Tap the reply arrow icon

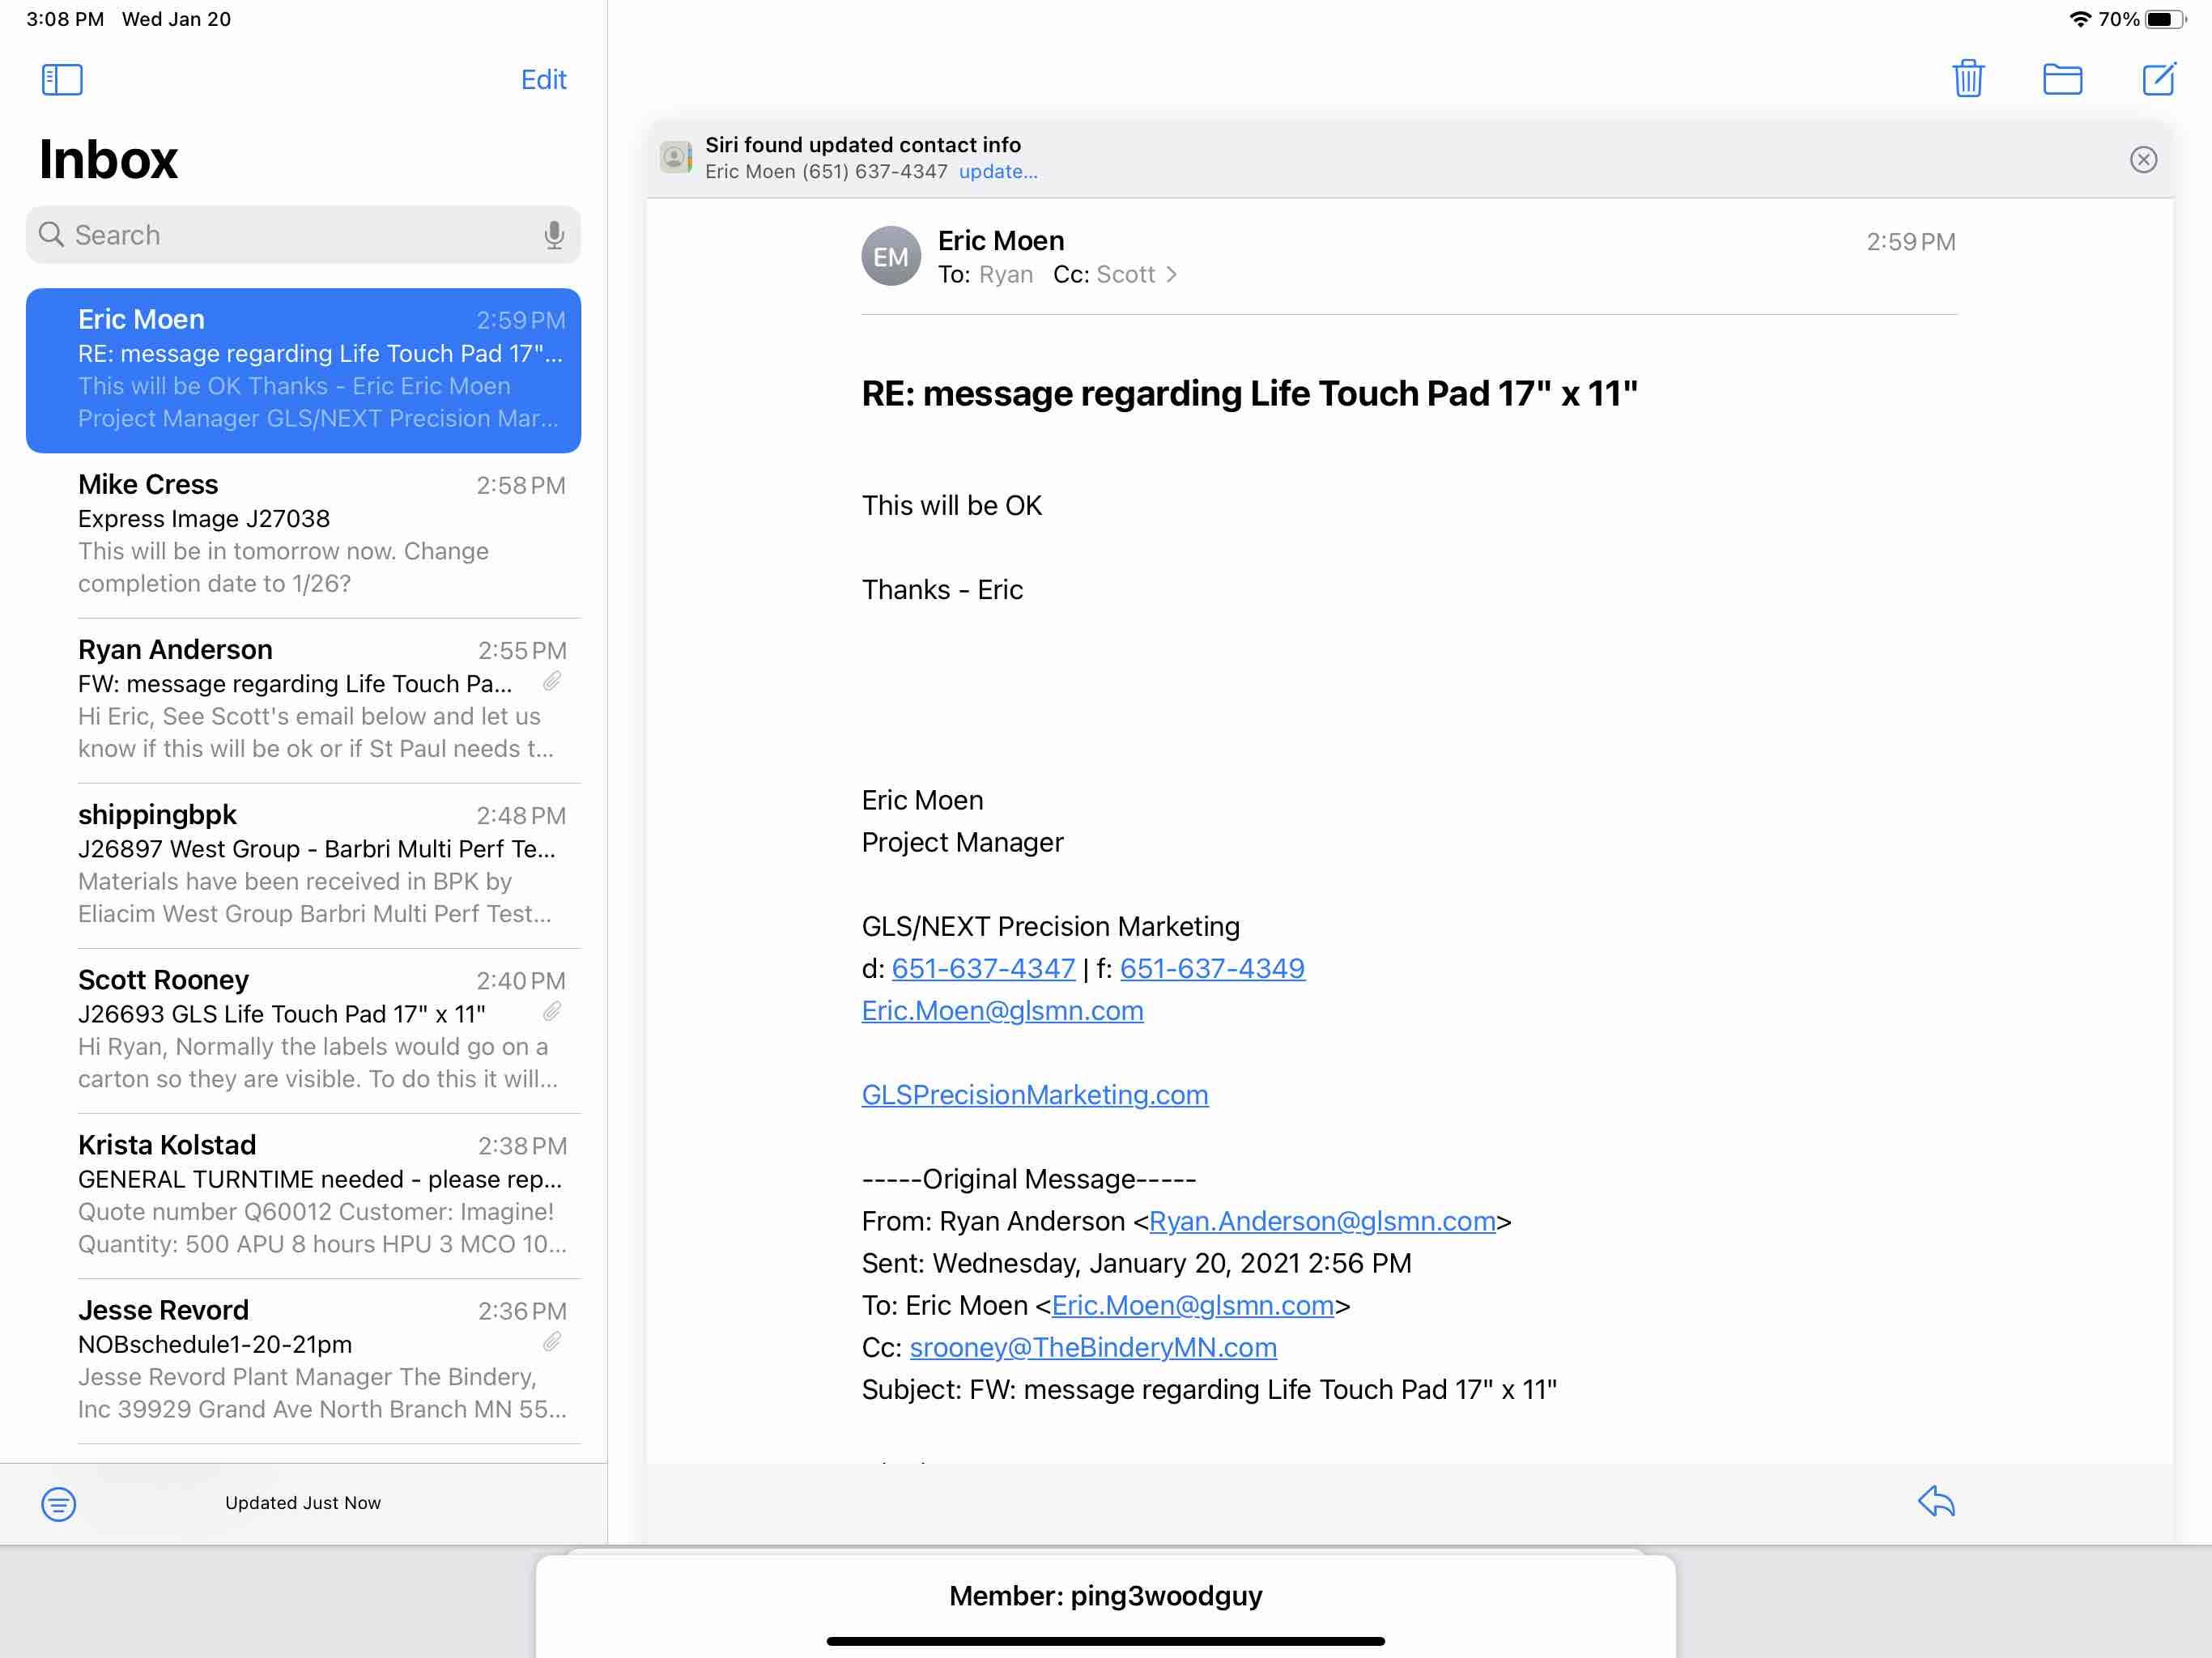(1935, 1501)
